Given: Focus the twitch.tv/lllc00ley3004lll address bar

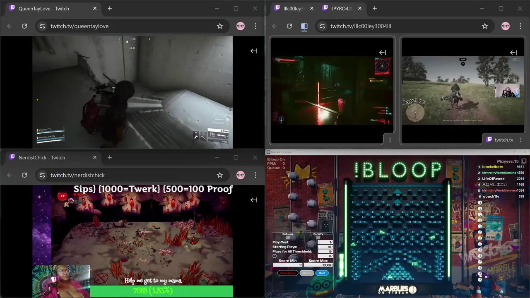Looking at the screenshot, I should [406, 26].
